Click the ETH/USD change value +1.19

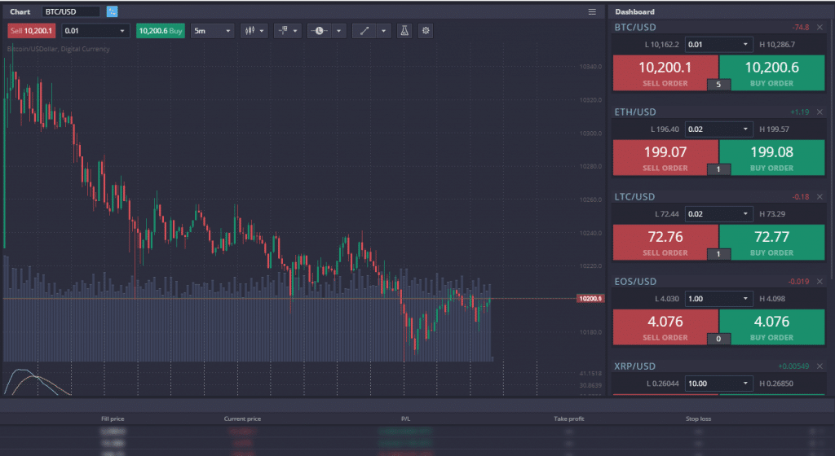pyautogui.click(x=800, y=112)
